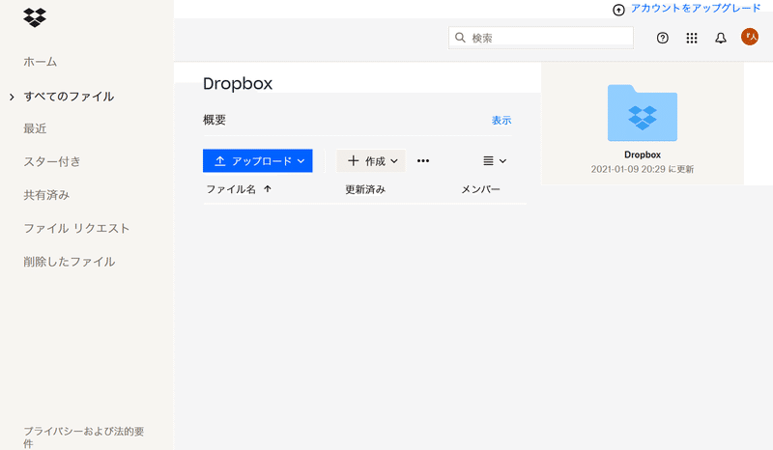Click the Dropbox page title

pyautogui.click(x=238, y=84)
